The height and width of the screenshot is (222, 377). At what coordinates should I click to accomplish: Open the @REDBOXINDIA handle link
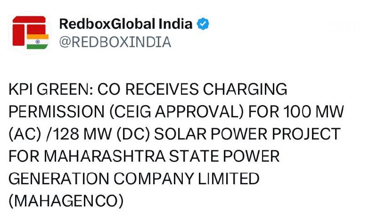pyautogui.click(x=115, y=42)
